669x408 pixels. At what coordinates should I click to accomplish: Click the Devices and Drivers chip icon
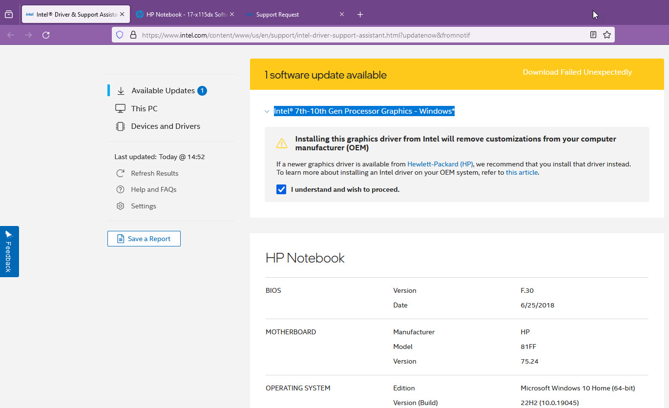tap(120, 126)
